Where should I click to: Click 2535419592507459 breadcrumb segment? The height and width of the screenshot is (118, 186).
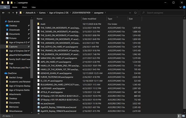81,13
